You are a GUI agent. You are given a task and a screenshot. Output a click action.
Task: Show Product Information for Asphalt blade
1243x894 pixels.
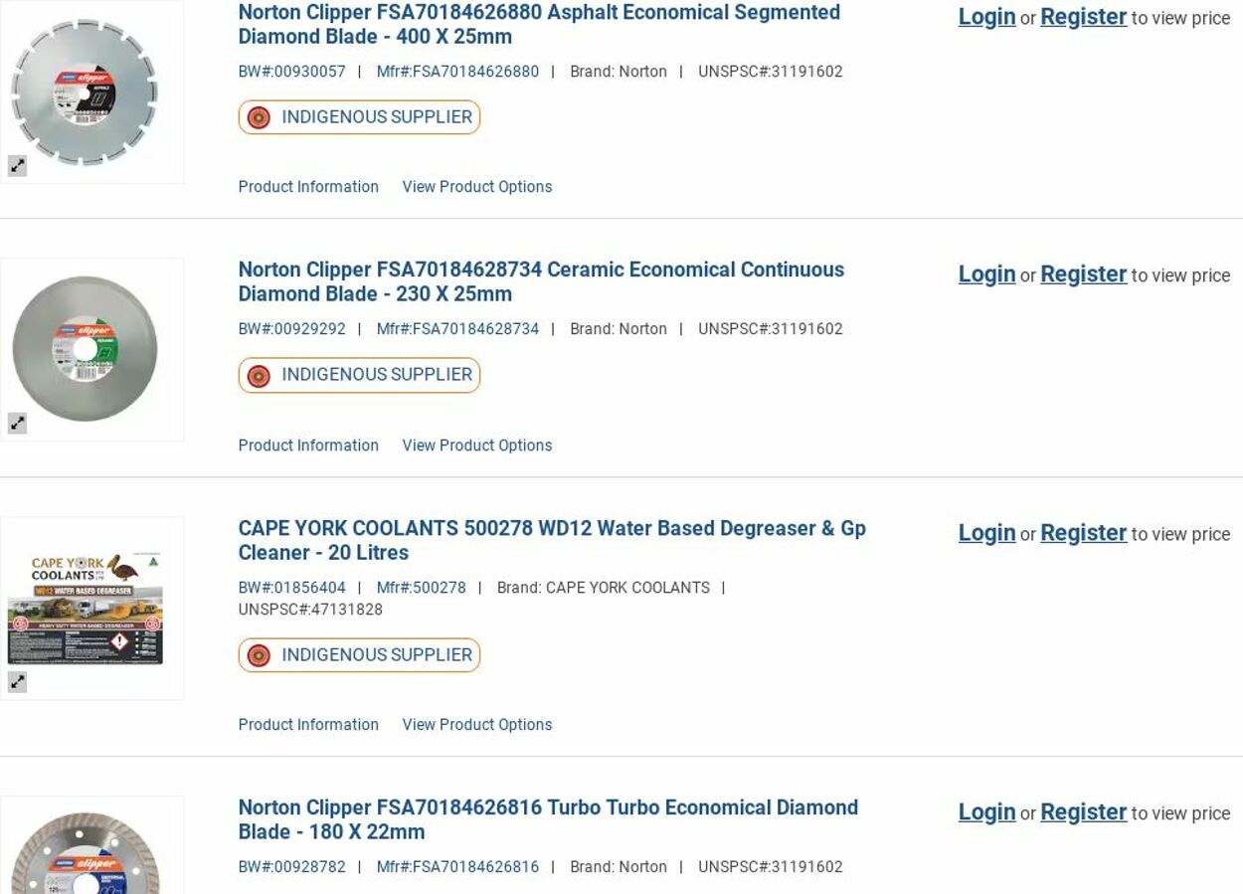click(308, 187)
